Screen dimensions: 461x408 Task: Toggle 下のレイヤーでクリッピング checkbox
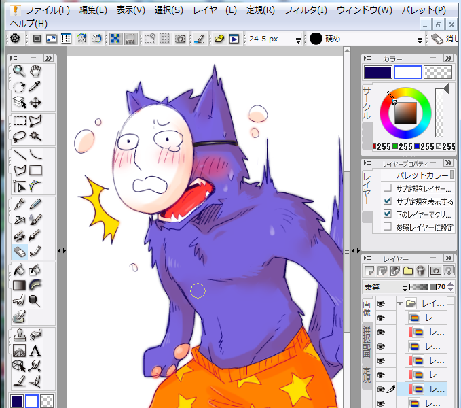[387, 214]
